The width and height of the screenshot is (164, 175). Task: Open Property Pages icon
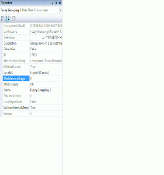point(14,18)
